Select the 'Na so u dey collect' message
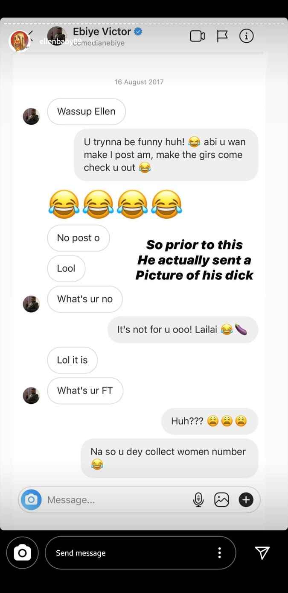This screenshot has height=593, width=288. [x=169, y=458]
